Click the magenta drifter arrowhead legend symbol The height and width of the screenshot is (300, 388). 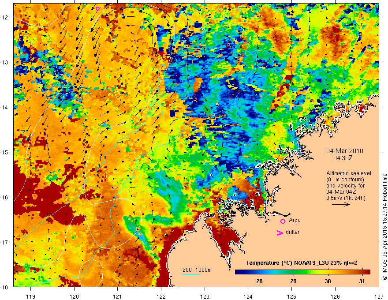pyautogui.click(x=280, y=232)
